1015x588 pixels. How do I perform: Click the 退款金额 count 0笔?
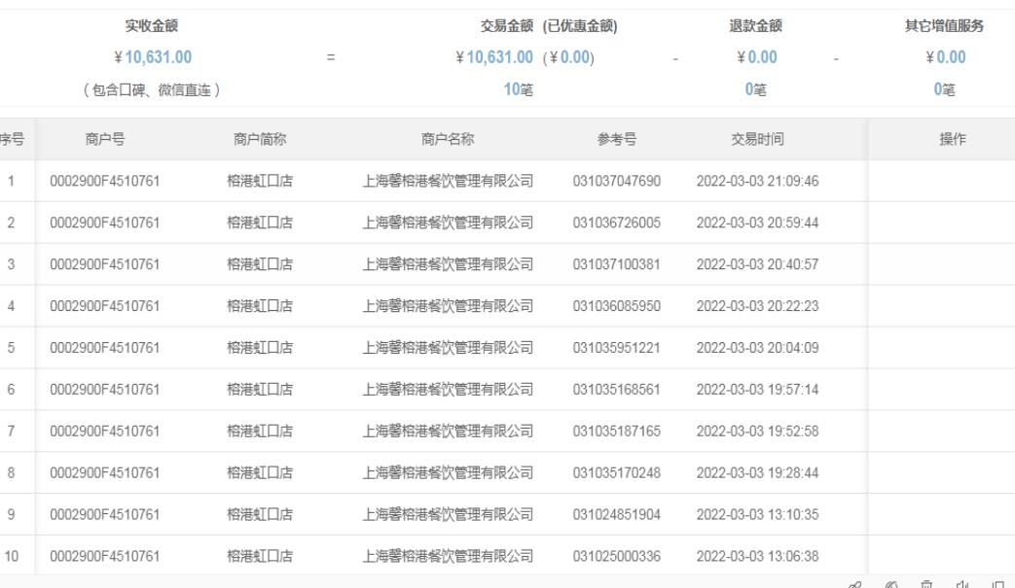pos(756,89)
